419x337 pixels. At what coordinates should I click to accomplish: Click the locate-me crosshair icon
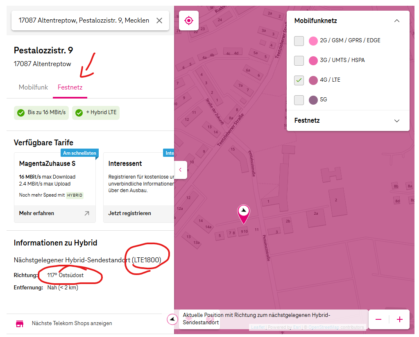click(x=189, y=21)
